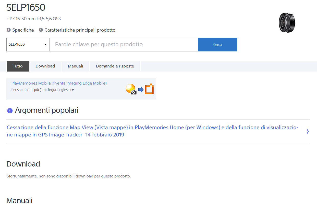Click the blue Cerca button
Image resolution: width=317 pixels, height=208 pixels.
pyautogui.click(x=217, y=45)
